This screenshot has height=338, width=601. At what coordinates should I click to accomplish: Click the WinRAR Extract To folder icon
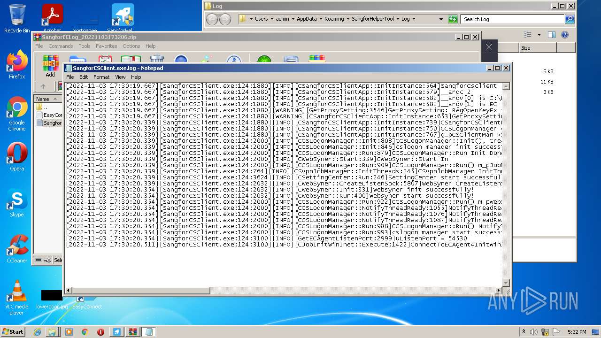(77, 59)
